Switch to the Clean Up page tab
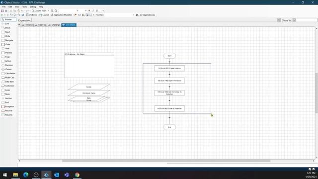This screenshot has width=318, height=179. point(41,25)
